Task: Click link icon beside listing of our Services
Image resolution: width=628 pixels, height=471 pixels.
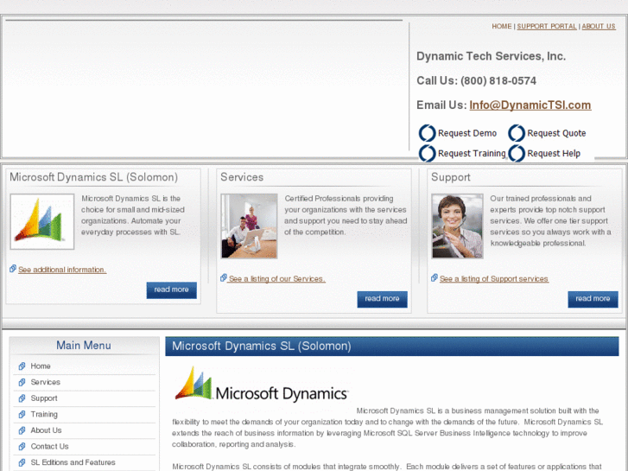Action: tap(224, 277)
